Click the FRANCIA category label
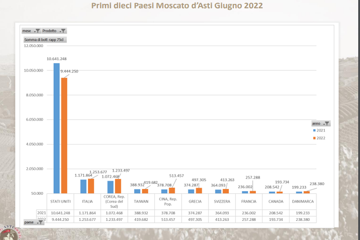The width and height of the screenshot is (360, 240). [249, 202]
